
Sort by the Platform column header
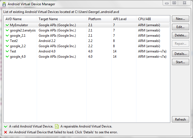click(x=99, y=19)
